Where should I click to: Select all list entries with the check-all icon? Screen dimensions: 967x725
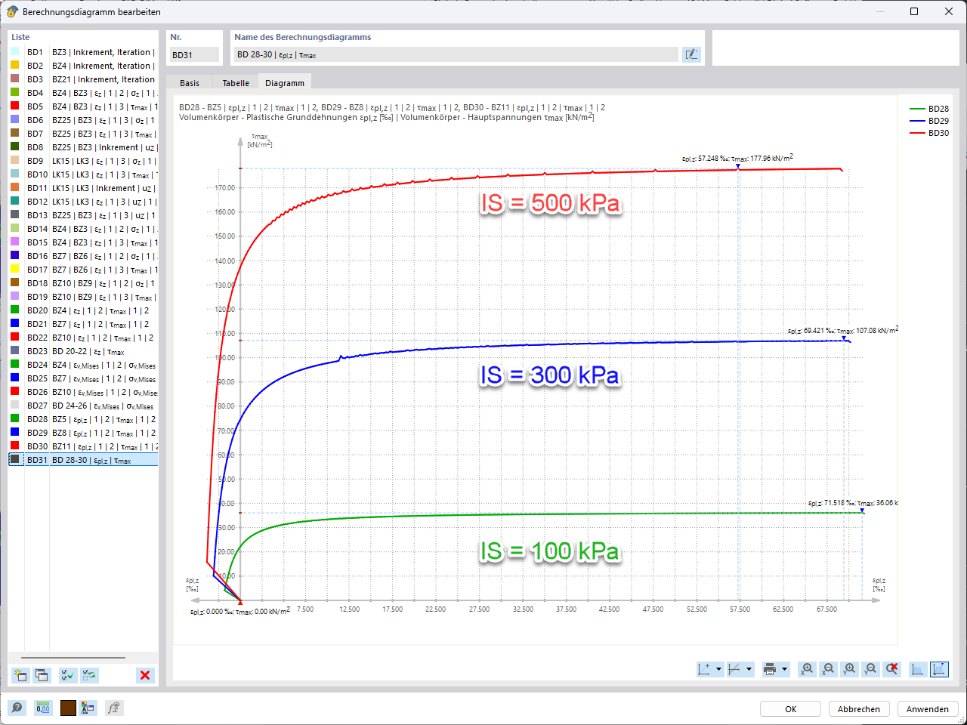(x=68, y=675)
